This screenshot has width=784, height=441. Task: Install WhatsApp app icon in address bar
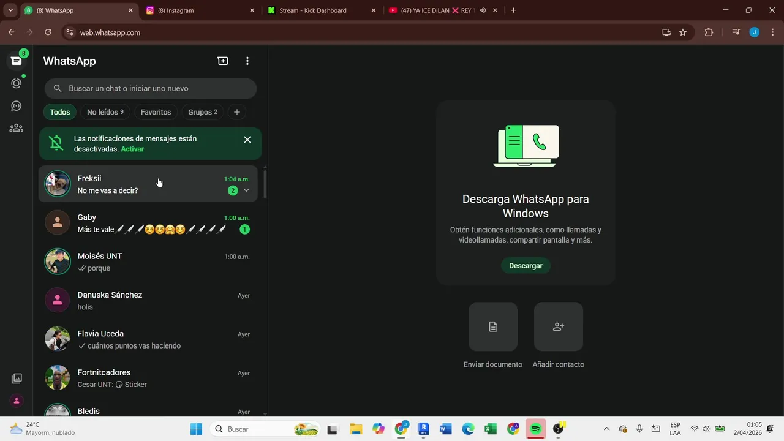coord(666,32)
